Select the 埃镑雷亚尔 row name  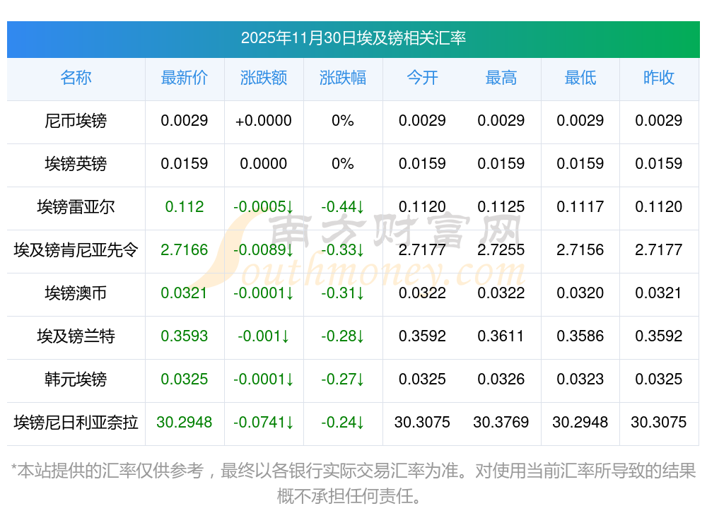click(x=76, y=207)
